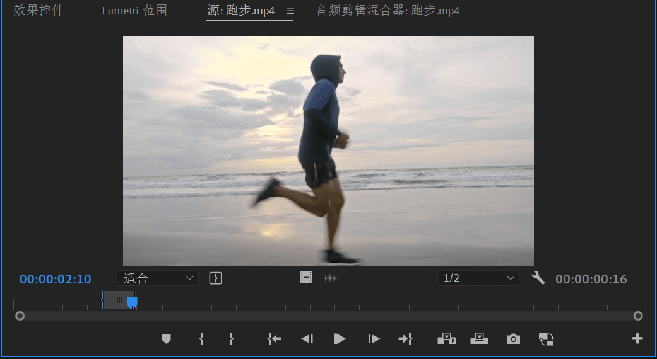657x359 pixels.
Task: Go to In point
Action: tap(274, 338)
